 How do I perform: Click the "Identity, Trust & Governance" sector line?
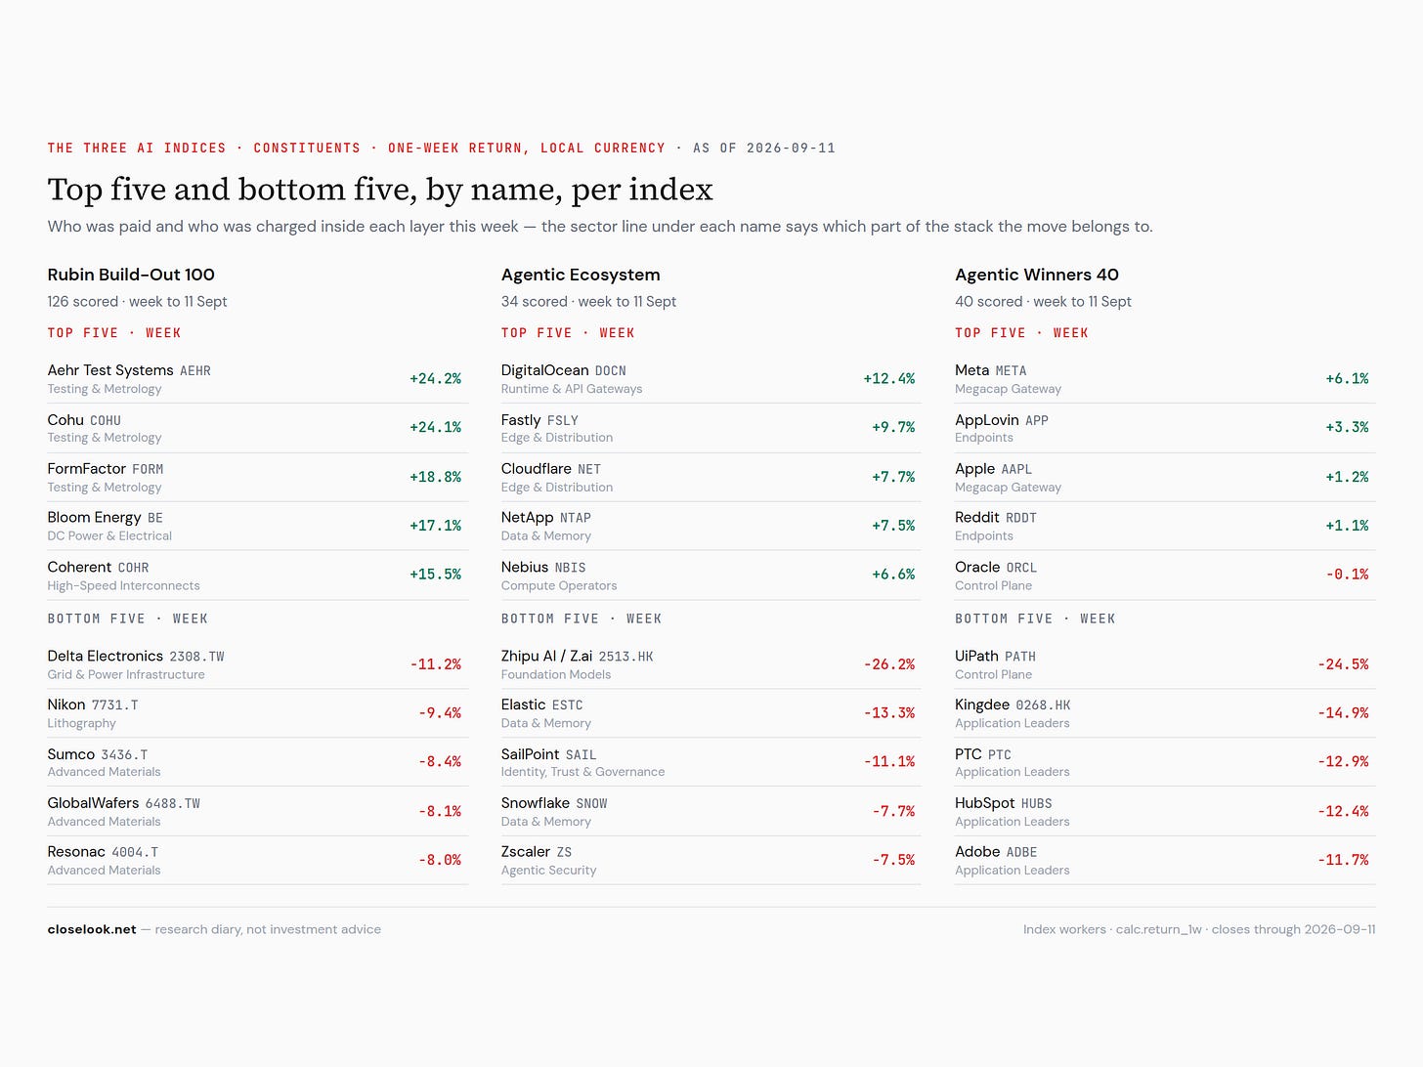click(x=582, y=772)
